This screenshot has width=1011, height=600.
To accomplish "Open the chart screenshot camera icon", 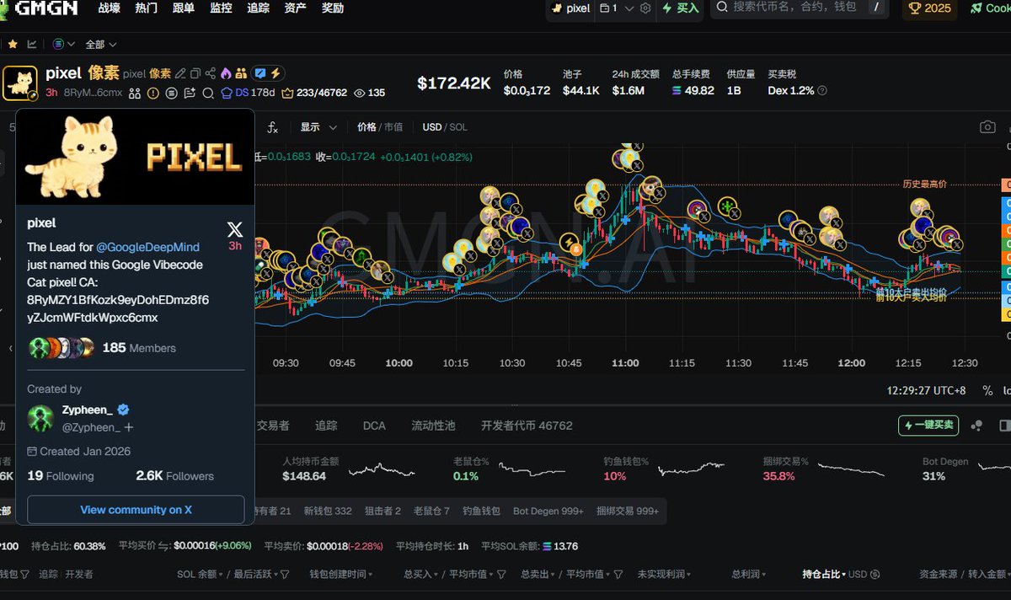I will point(987,127).
